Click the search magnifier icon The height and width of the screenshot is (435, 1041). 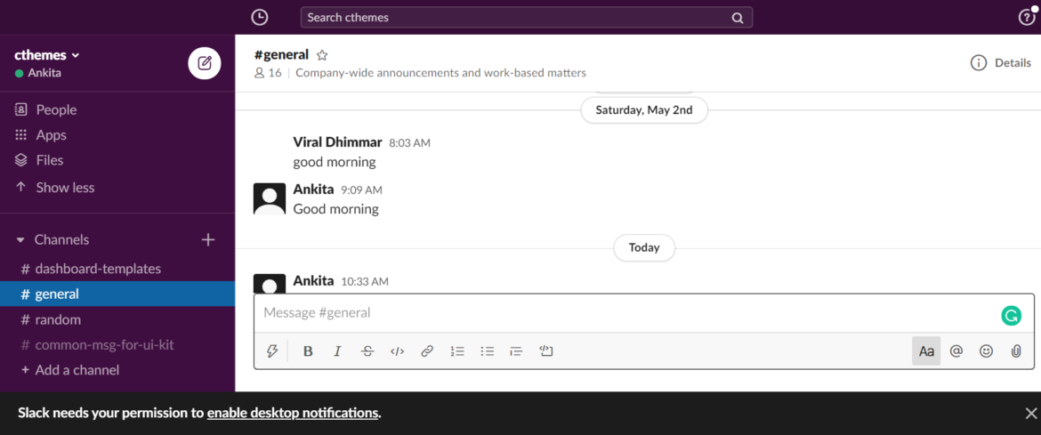click(737, 18)
